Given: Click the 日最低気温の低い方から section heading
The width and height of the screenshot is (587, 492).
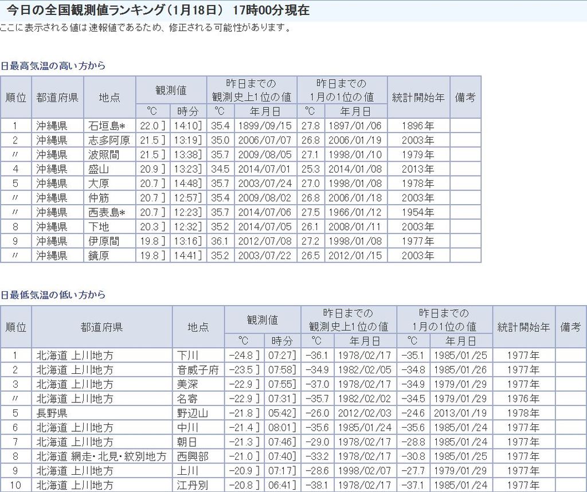Looking at the screenshot, I should point(53,295).
